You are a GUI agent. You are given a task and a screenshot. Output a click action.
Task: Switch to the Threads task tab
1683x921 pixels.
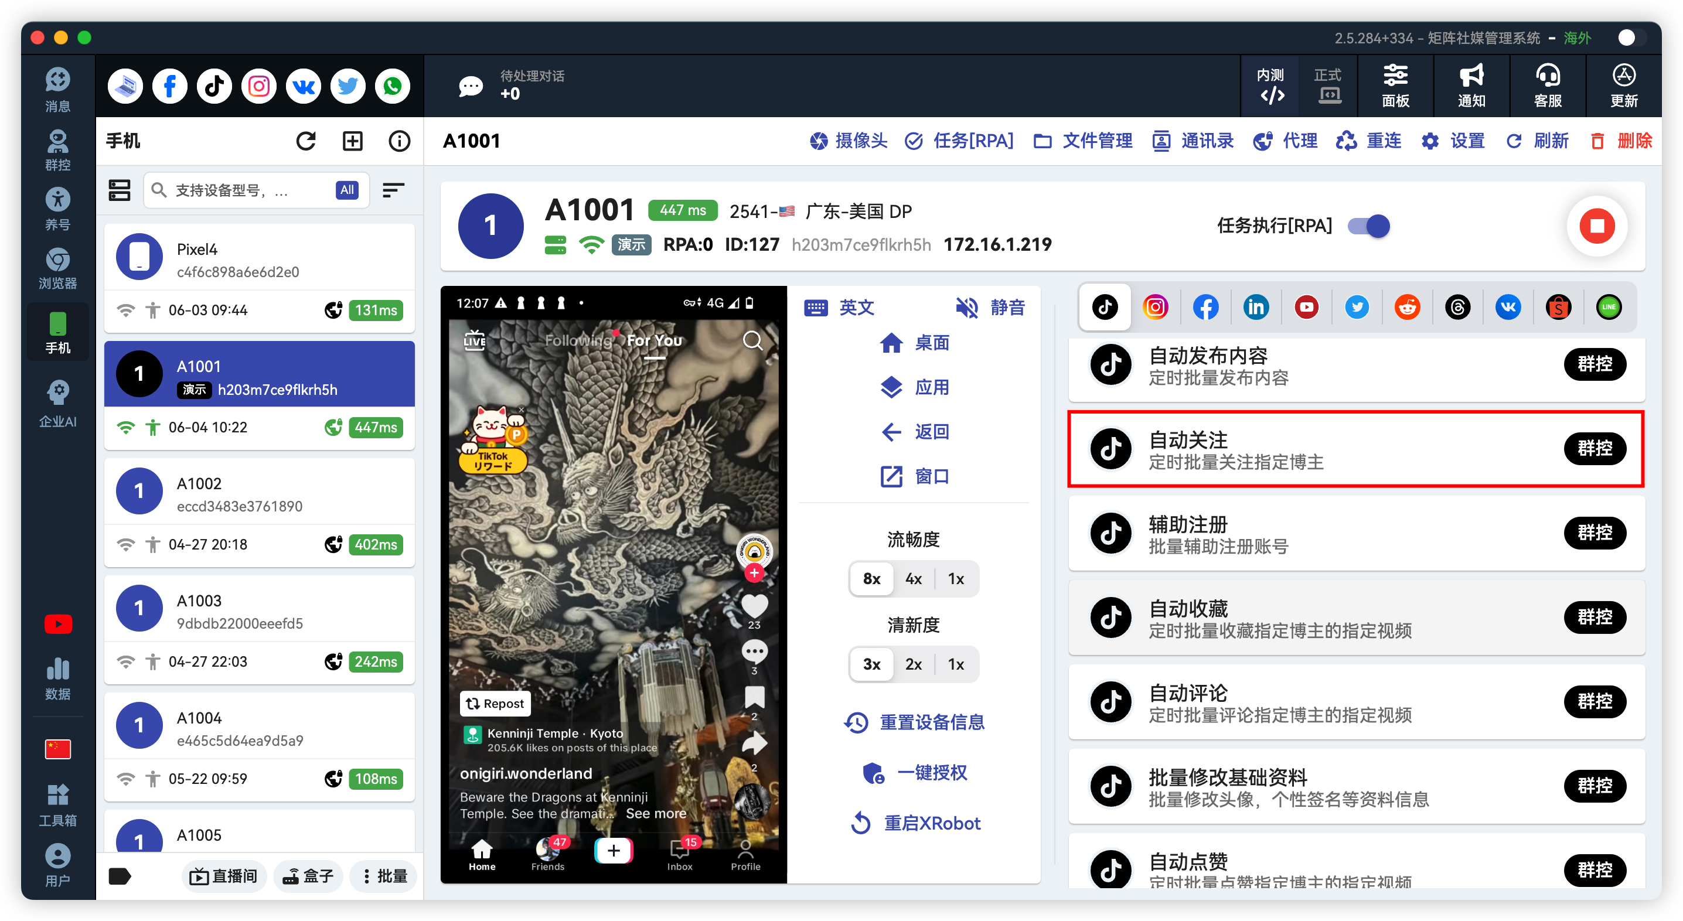[x=1457, y=307]
